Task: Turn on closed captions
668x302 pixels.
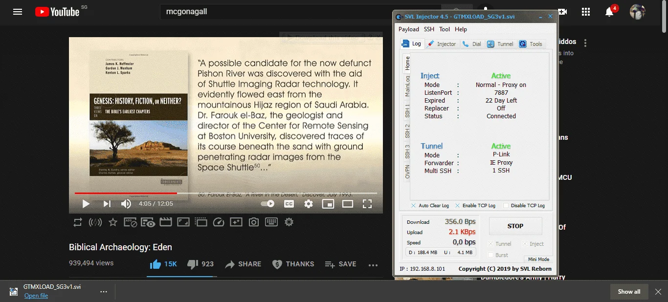Action: tap(289, 204)
